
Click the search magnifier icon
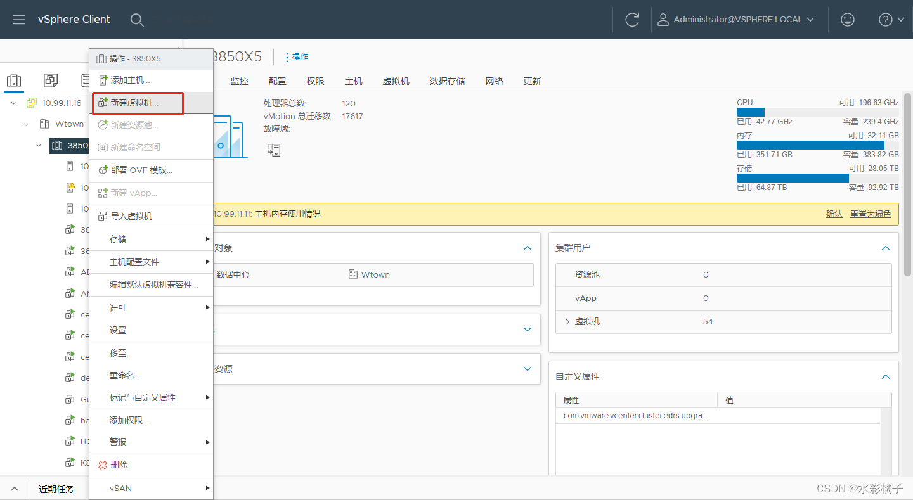[137, 20]
